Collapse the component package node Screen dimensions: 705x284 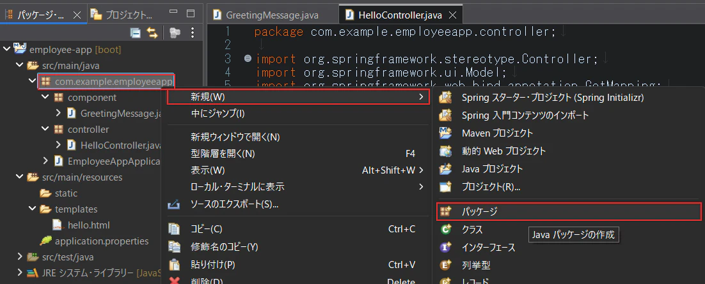(45, 98)
